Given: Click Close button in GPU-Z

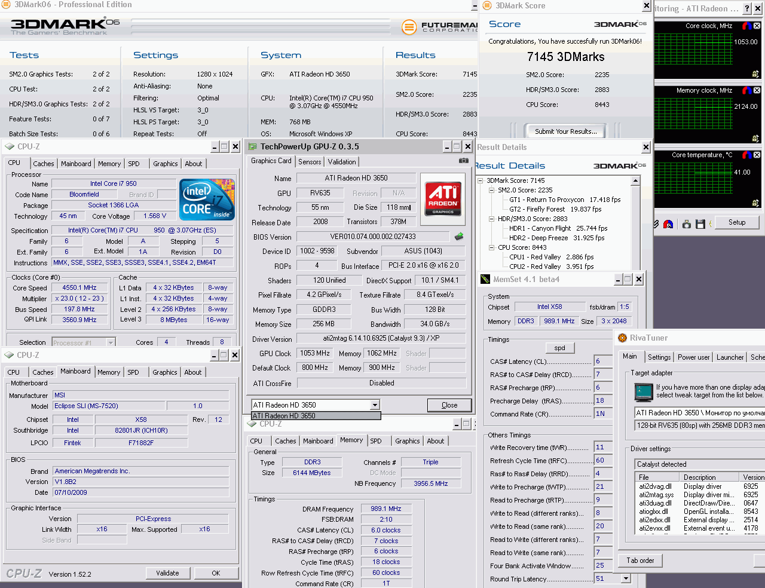Looking at the screenshot, I should [449, 405].
